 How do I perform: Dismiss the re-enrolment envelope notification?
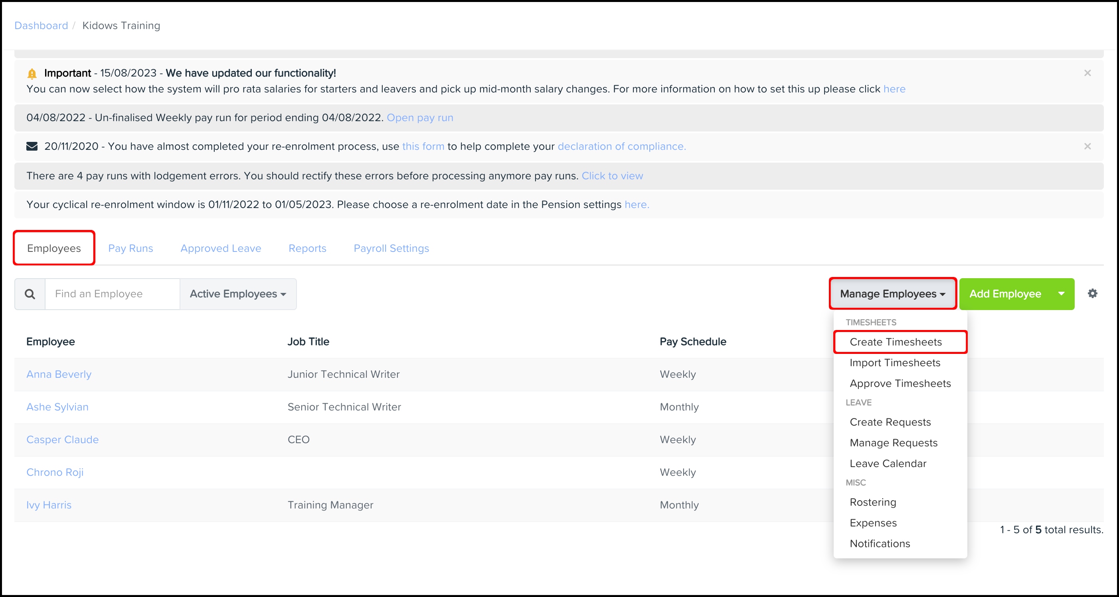[1087, 146]
